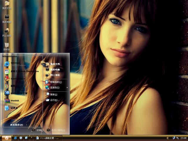Image resolution: width=188 pixels, height=141 pixels.
Task: Select 我的电脑 desktop icon
Action: [7, 19]
